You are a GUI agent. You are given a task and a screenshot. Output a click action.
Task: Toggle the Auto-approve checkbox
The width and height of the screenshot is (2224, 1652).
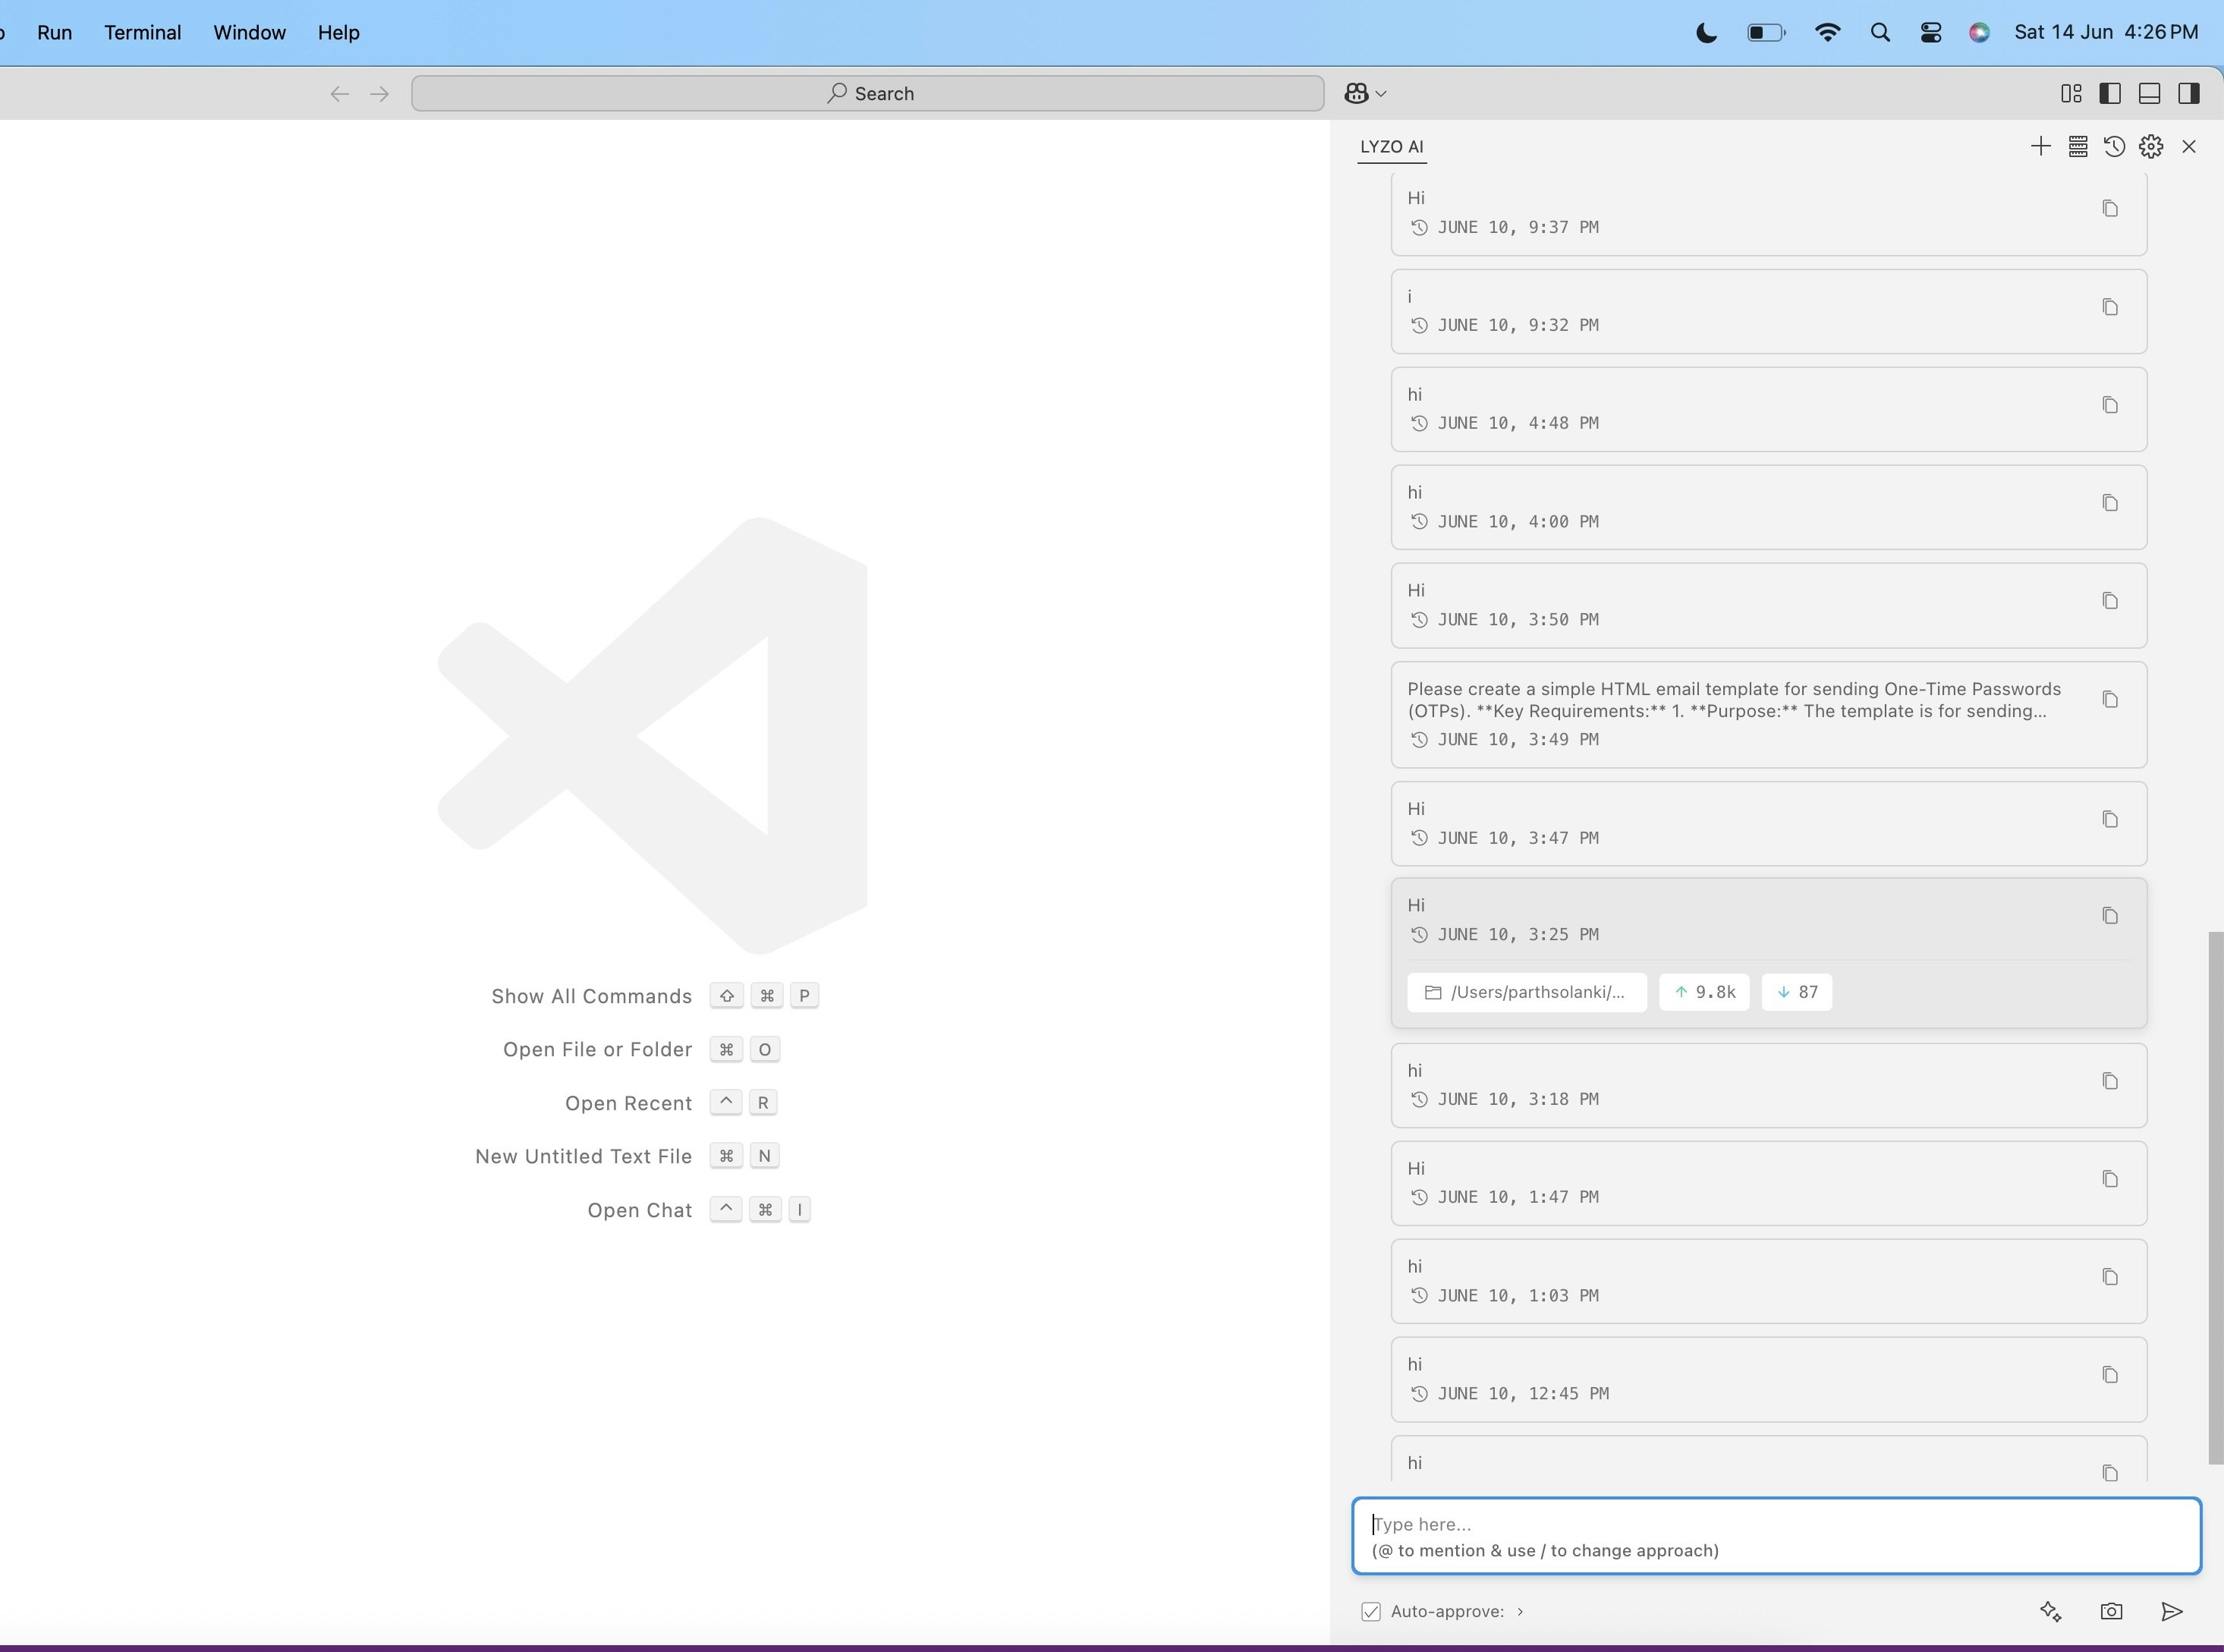[1371, 1611]
